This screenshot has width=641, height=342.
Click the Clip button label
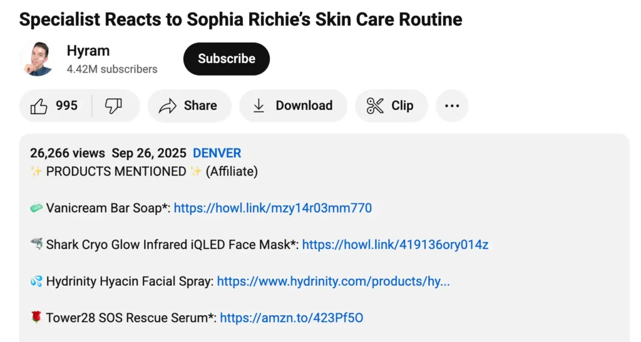(403, 106)
